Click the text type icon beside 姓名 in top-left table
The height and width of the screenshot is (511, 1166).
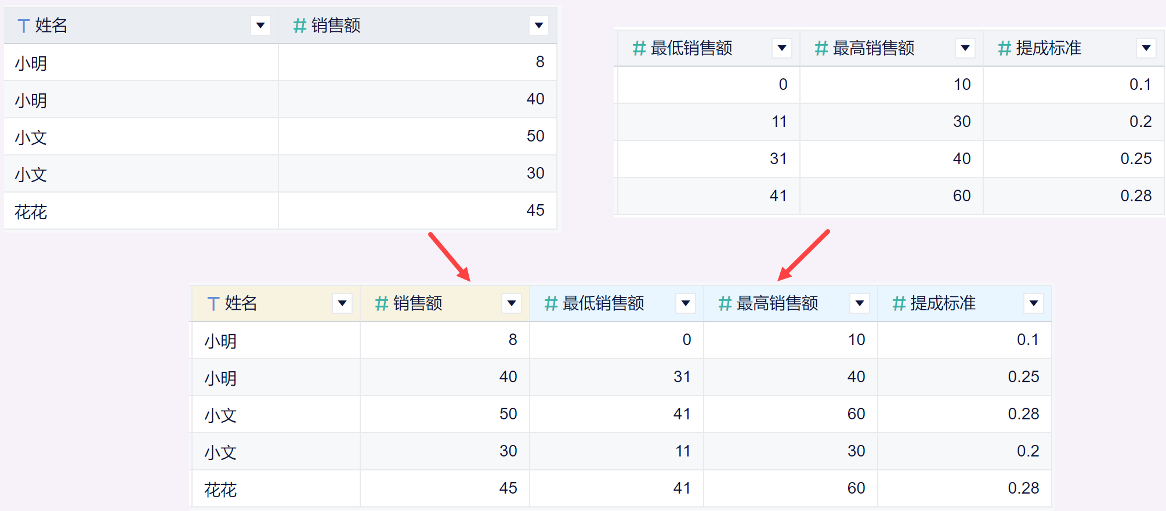[x=23, y=26]
